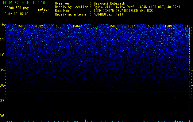Click the meteor label
The image size is (193, 122).
pyautogui.click(x=44, y=9)
